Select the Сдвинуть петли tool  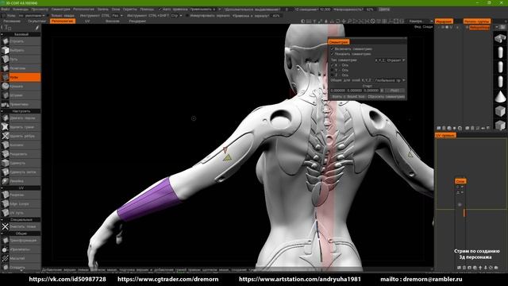tap(21, 172)
